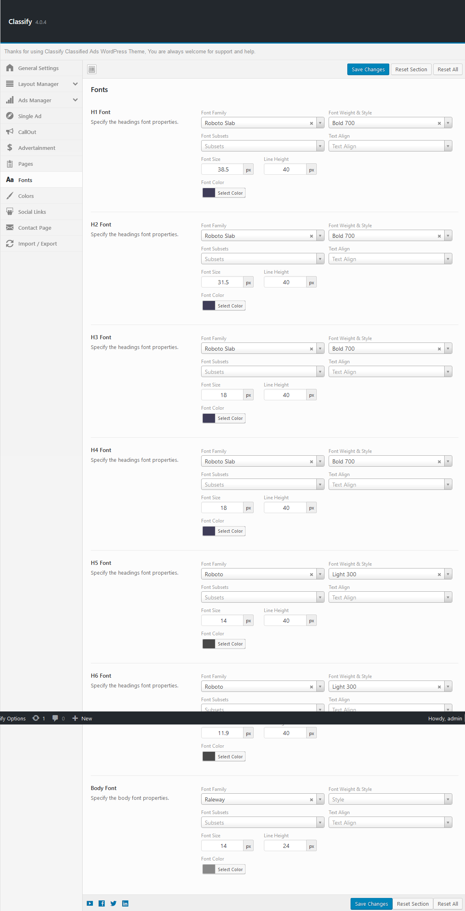Click the expand-all sections icon beside Save Changes
Image resolution: width=465 pixels, height=911 pixels.
point(92,69)
